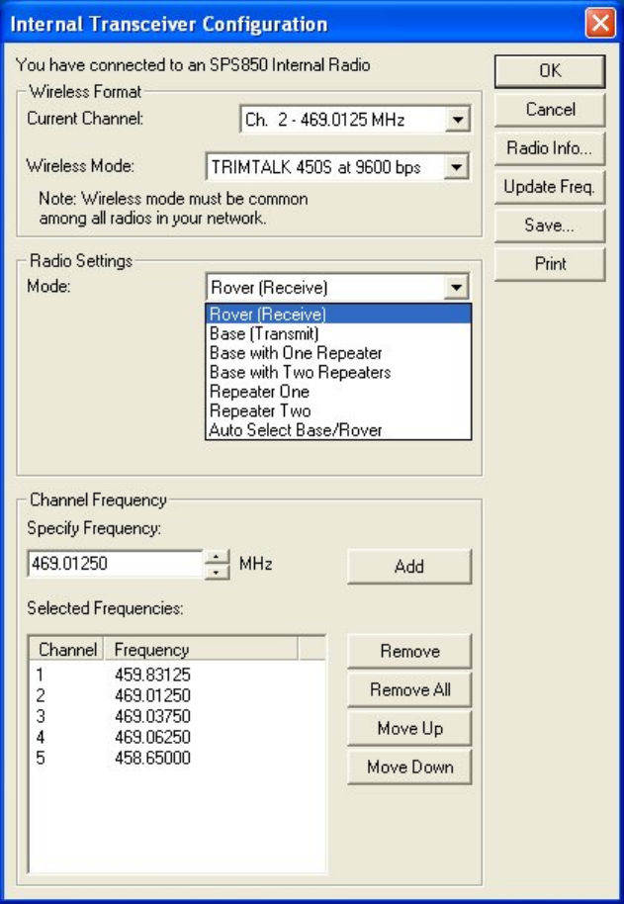This screenshot has width=624, height=904.
Task: Select Rover (Receive) highlighted list option
Action: (x=338, y=315)
